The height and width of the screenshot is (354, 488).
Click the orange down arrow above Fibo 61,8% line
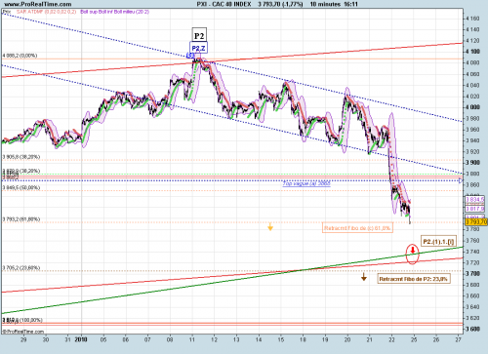click(x=270, y=226)
